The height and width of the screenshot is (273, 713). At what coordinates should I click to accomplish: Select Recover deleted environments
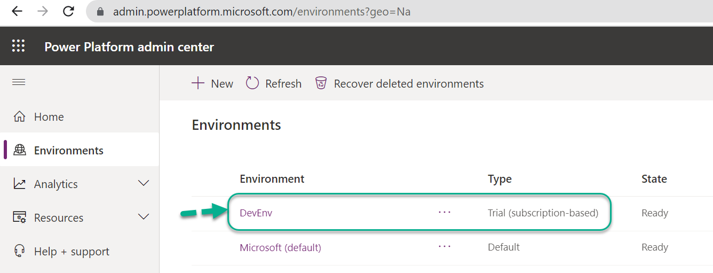click(x=399, y=83)
